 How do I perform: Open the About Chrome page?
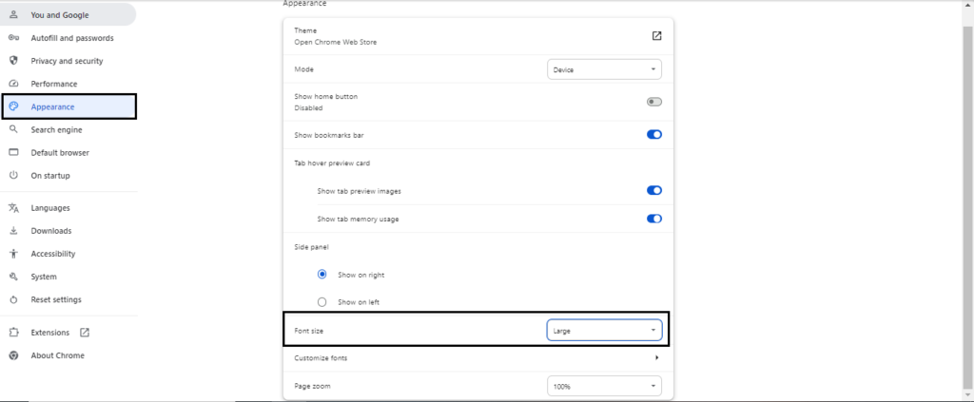pos(57,355)
